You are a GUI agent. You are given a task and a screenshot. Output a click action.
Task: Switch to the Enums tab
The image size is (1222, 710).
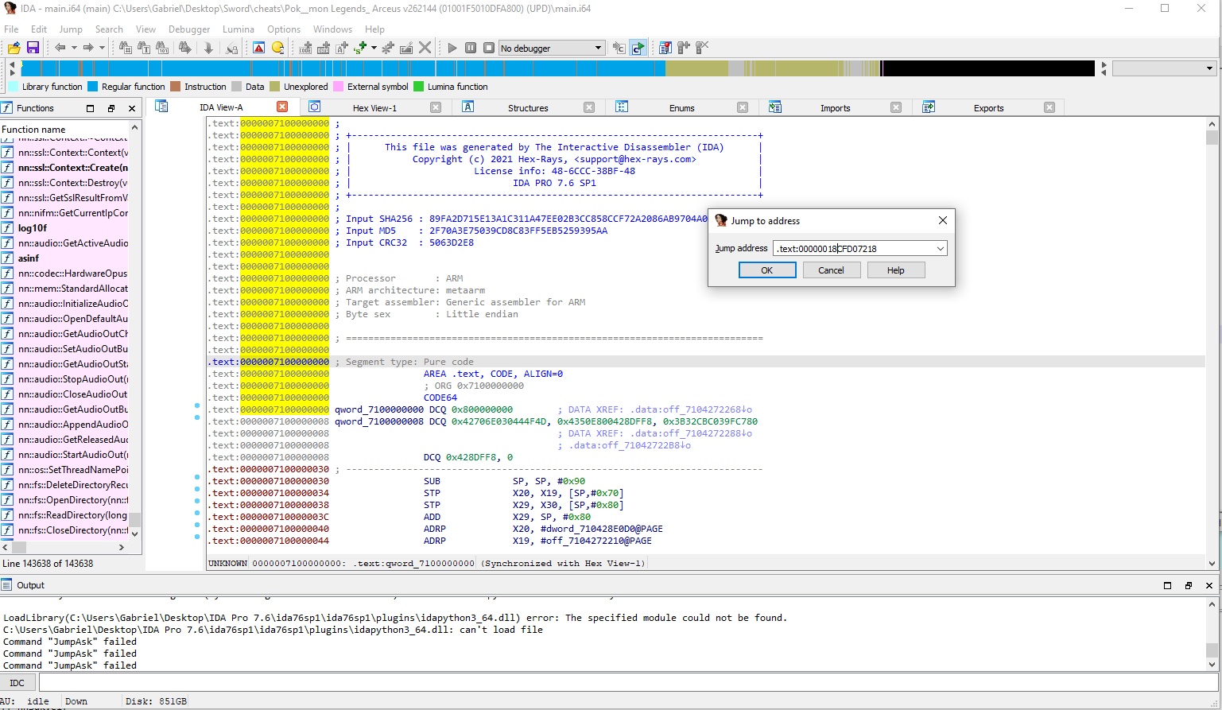tap(681, 107)
